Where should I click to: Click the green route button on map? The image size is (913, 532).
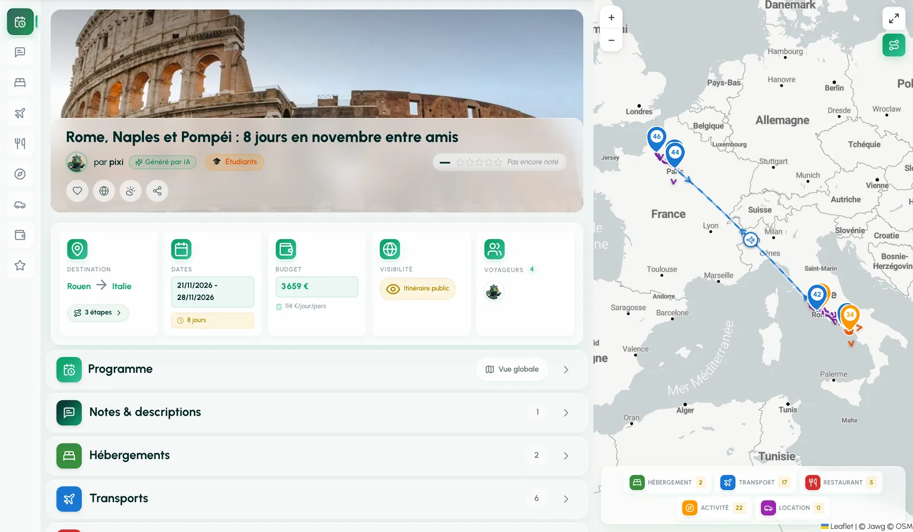coord(894,45)
